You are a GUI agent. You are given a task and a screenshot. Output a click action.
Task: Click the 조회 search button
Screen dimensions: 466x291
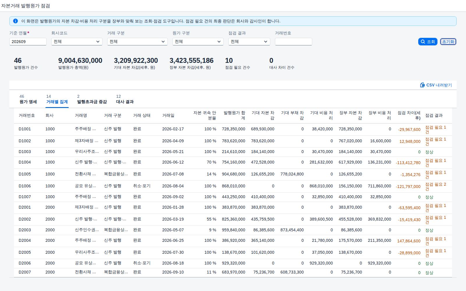[428, 42]
